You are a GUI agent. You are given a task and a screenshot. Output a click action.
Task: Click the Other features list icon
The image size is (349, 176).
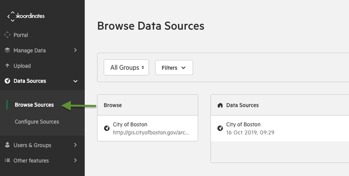[x=7, y=160]
